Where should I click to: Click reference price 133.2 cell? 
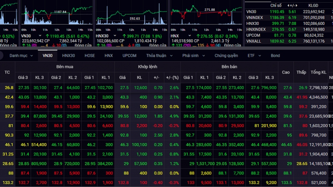[8, 182]
